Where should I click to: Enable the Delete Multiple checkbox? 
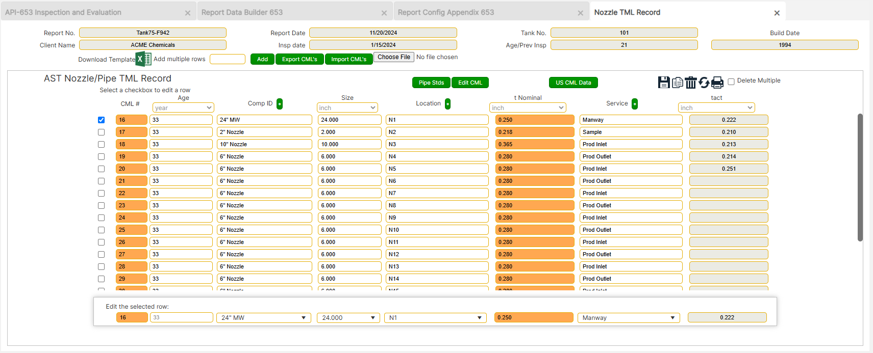[x=731, y=82]
